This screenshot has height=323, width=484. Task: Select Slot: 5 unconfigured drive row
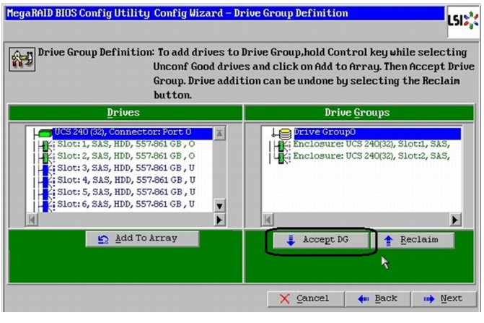tap(126, 192)
